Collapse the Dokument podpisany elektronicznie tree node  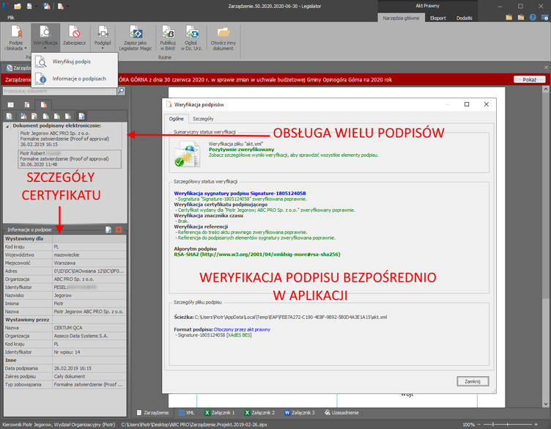[x=7, y=126]
